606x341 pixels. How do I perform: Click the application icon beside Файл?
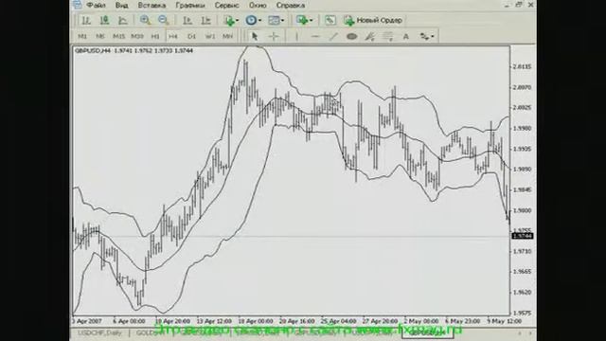point(78,5)
